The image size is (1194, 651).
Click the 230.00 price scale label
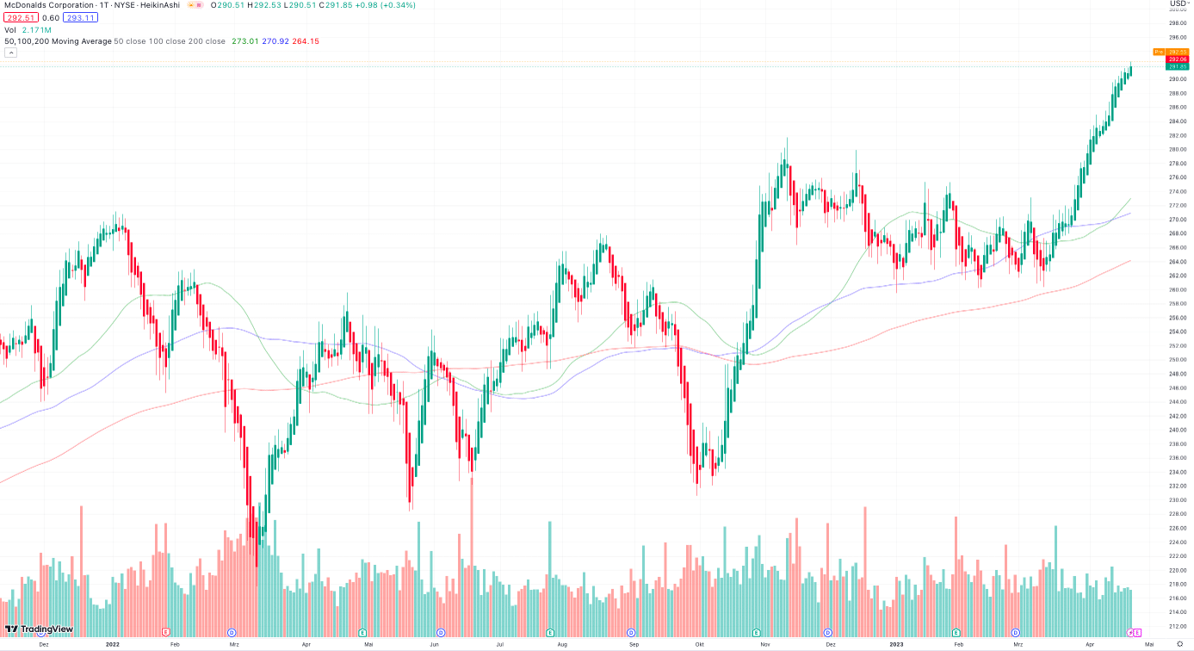(x=1178, y=499)
